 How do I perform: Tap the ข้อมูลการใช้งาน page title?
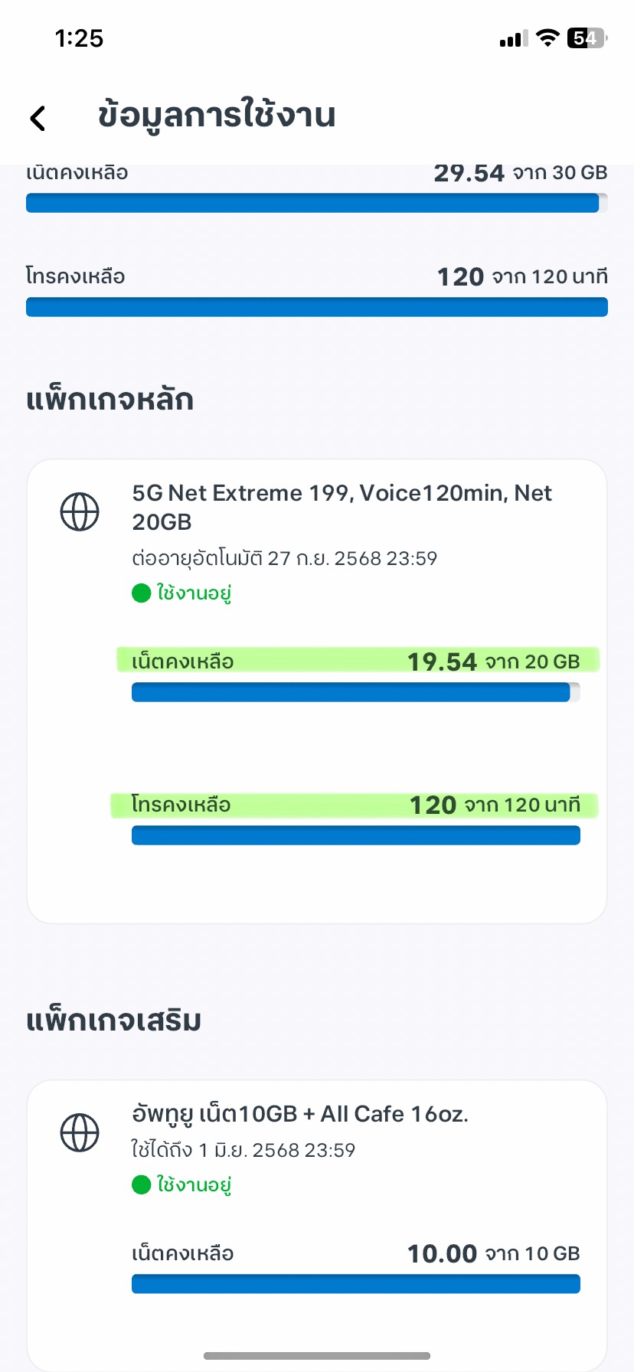[217, 116]
